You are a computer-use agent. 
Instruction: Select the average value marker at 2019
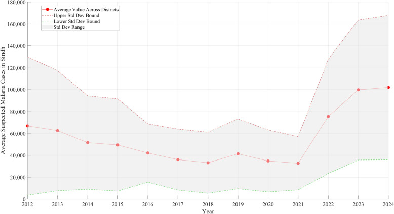coord(238,154)
